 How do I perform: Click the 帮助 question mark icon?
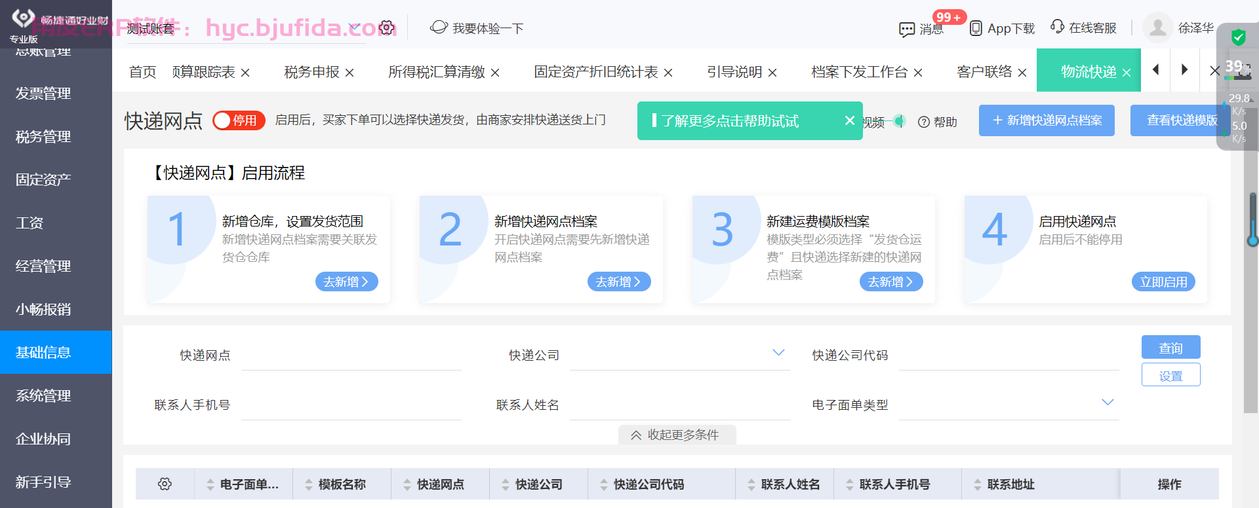coord(924,122)
